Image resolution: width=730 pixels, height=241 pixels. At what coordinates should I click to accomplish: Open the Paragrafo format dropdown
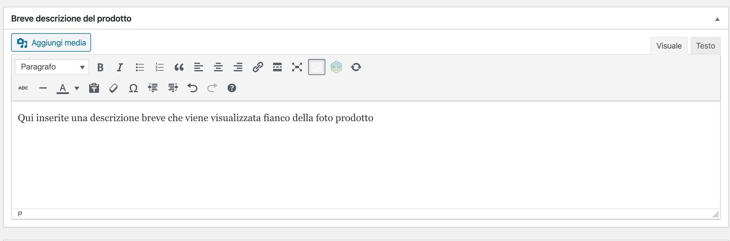(x=52, y=67)
